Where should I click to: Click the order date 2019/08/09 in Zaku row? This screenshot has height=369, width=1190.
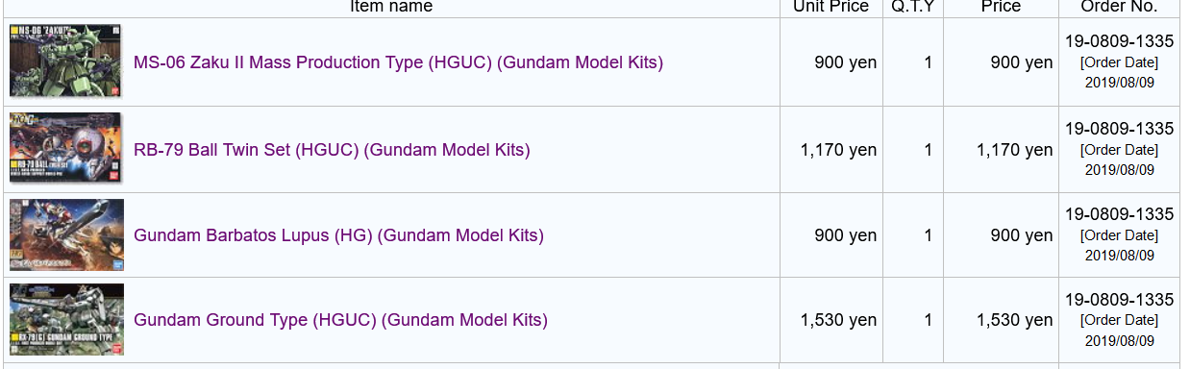(x=1120, y=83)
